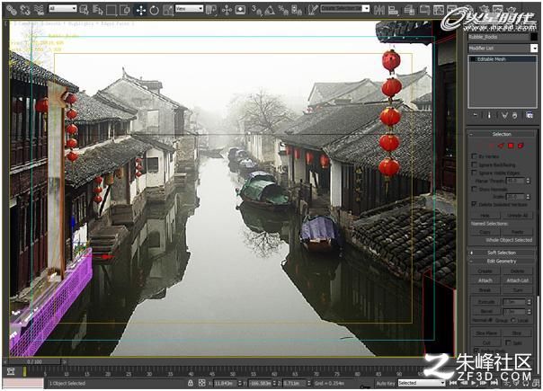
Task: Expand the Soft Selection rollout
Action: click(x=501, y=253)
